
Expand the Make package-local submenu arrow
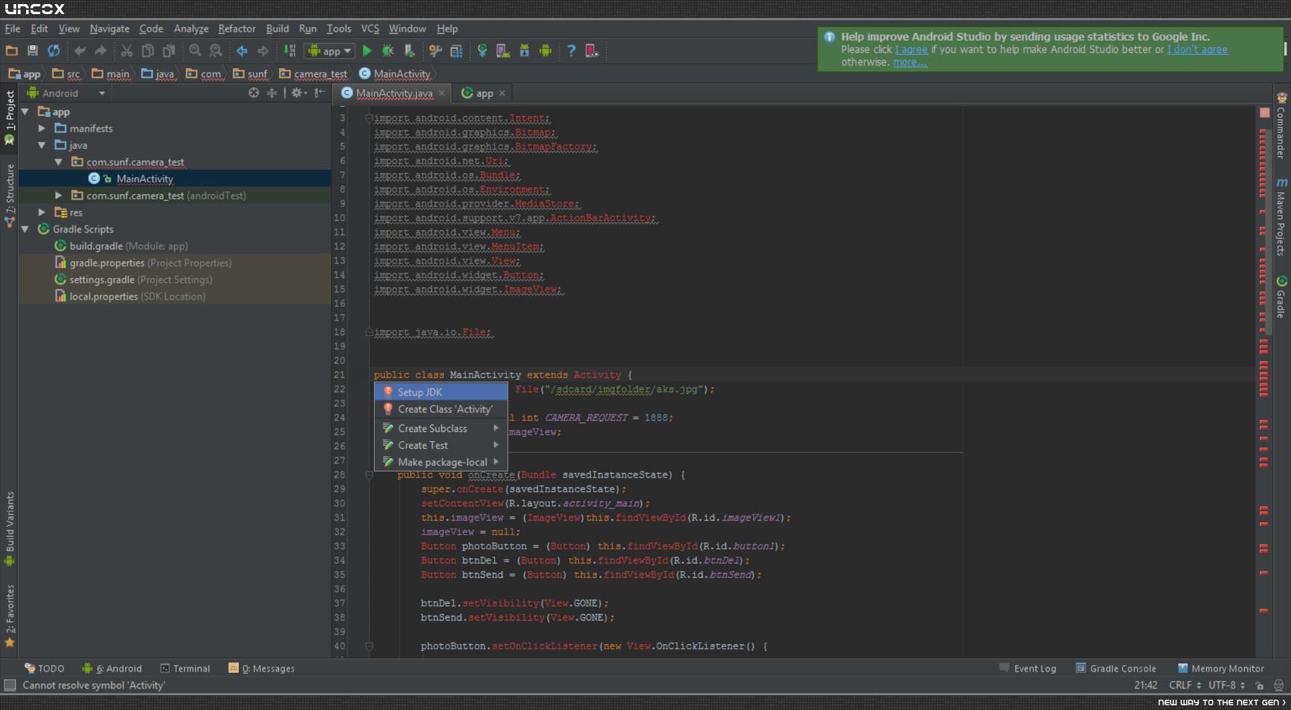tap(496, 461)
